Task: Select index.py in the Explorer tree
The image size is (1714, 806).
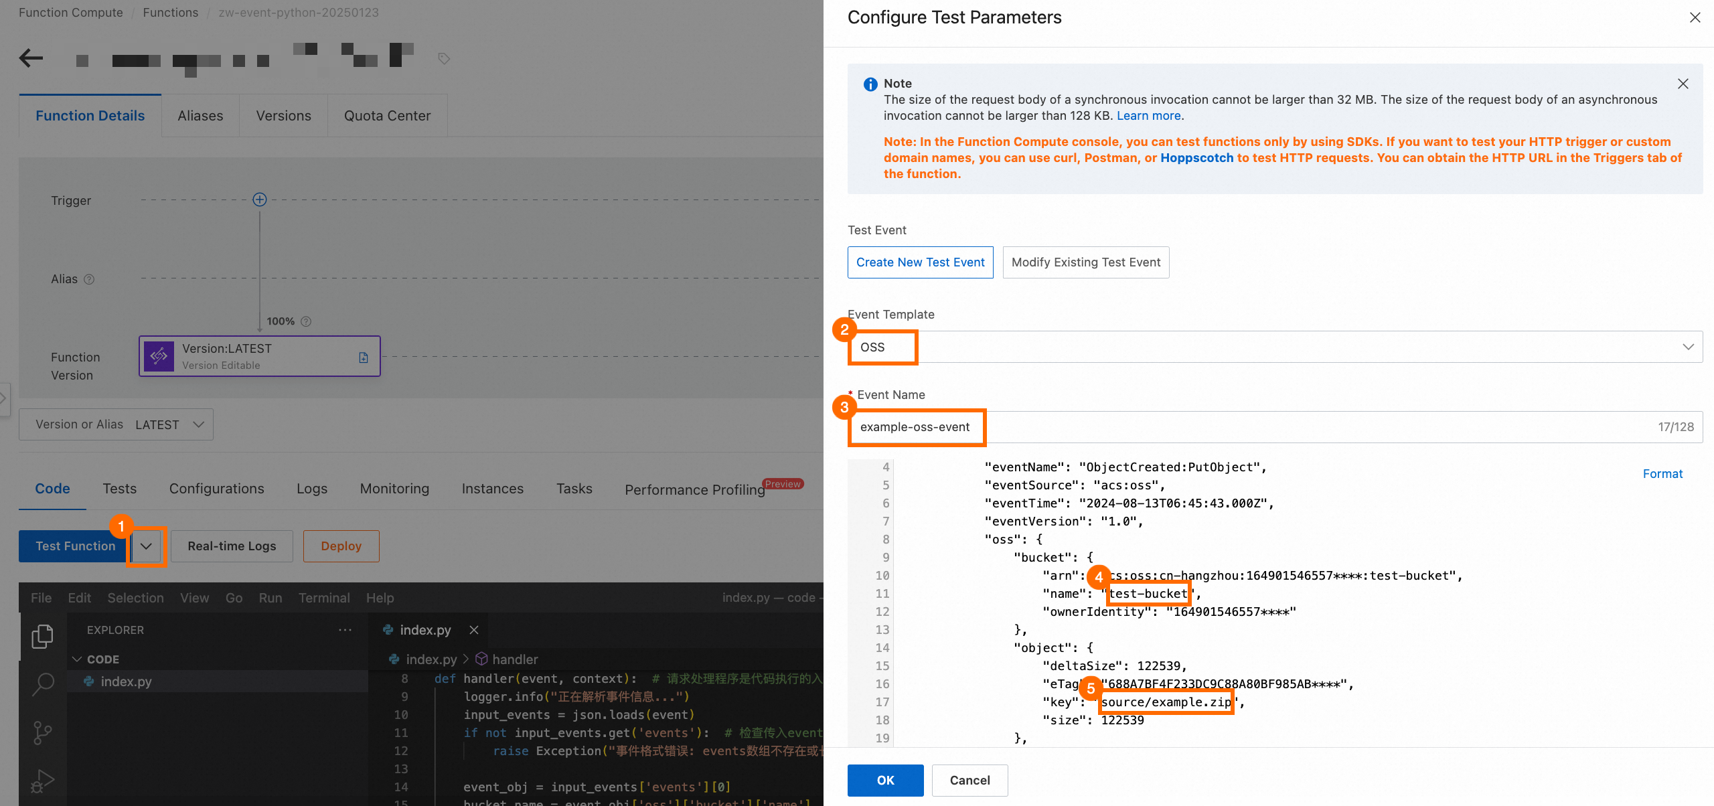Action: (x=218, y=681)
